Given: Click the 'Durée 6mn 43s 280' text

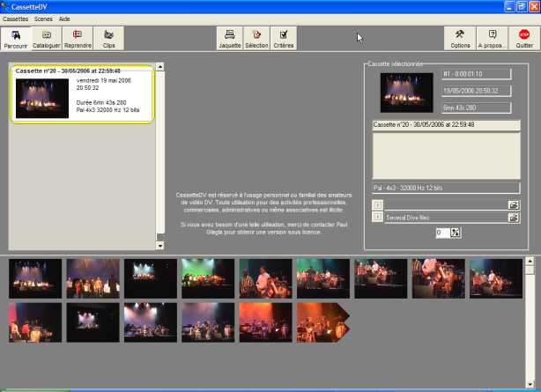Looking at the screenshot, I should click(101, 102).
